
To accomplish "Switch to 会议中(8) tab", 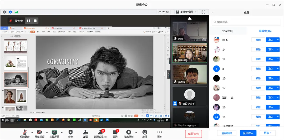I will 228,31.
